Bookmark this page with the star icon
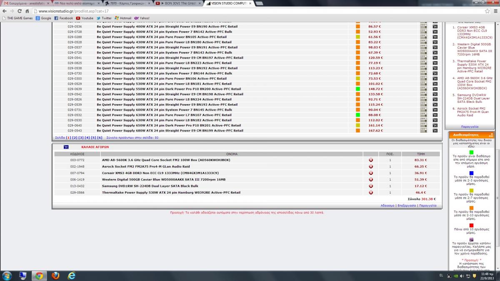Screen dimensions: 500x281 click(x=487, y=11)
